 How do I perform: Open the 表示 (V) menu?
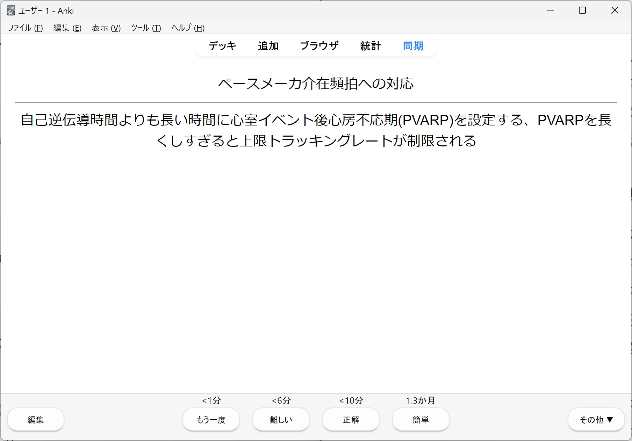pyautogui.click(x=106, y=28)
